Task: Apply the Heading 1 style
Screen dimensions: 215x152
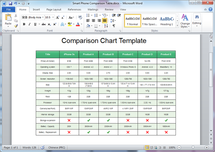Action: pyautogui.click(x=167, y=21)
